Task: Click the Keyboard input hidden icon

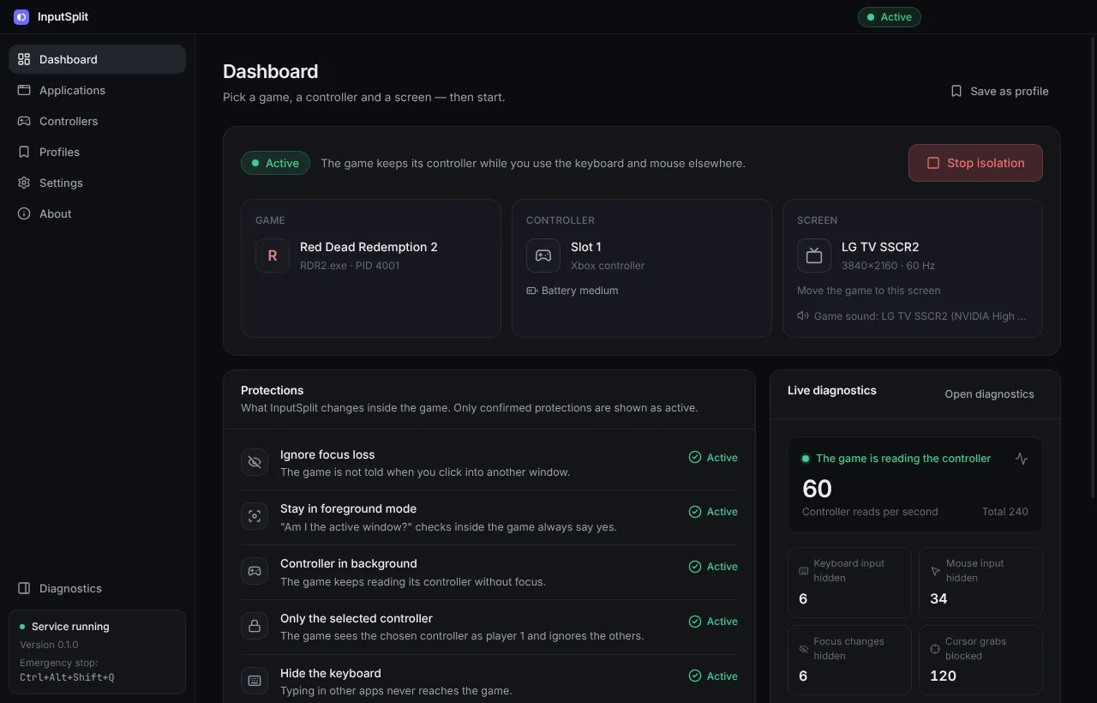Action: tap(804, 571)
